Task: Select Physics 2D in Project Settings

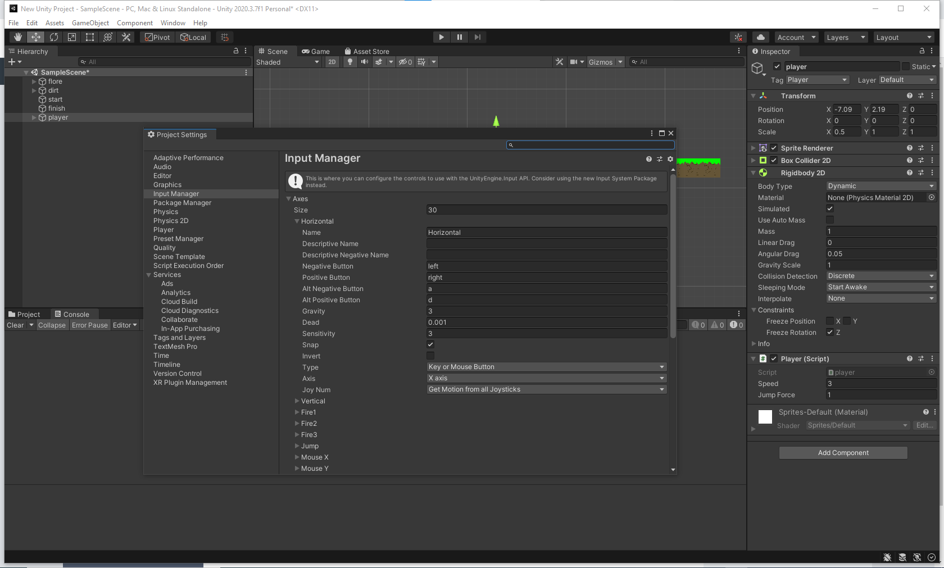Action: tap(171, 221)
